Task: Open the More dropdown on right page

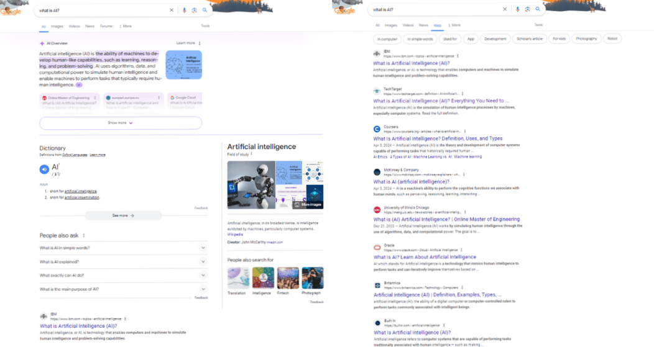Action: pyautogui.click(x=454, y=25)
